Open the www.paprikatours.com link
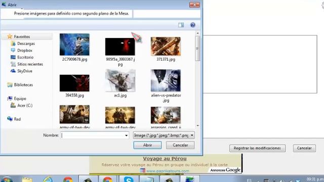The height and width of the screenshot is (182, 324). [168, 171]
